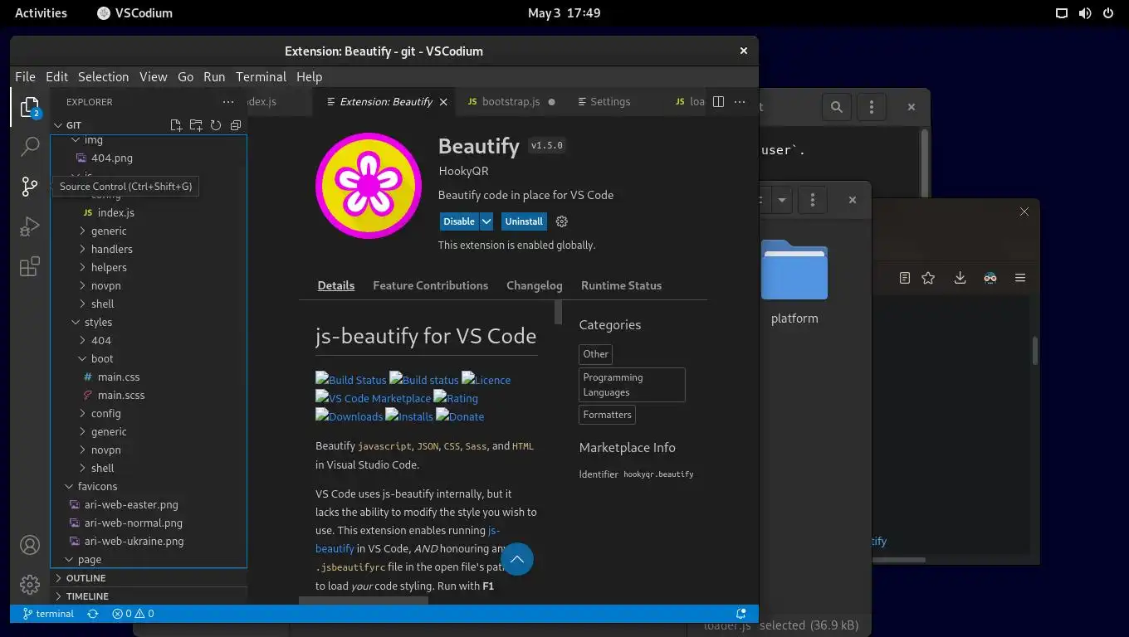Open the Licence badge link
This screenshot has height=637, width=1129.
tap(486, 379)
